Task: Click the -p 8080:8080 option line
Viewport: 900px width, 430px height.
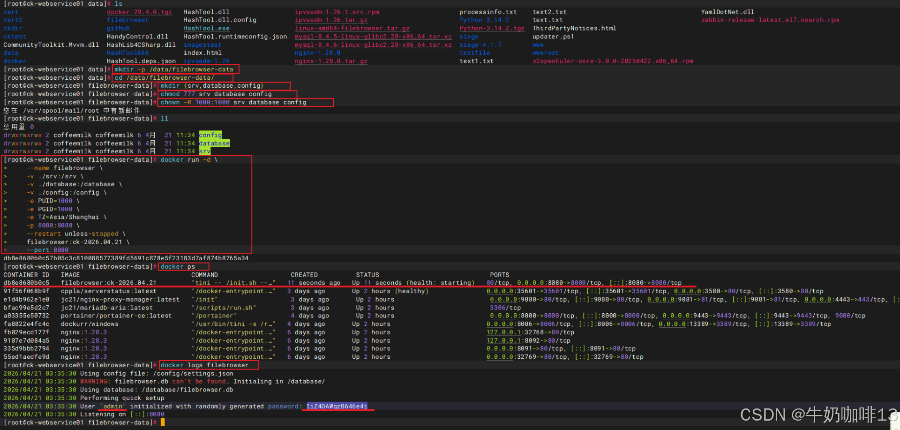Action: point(53,225)
